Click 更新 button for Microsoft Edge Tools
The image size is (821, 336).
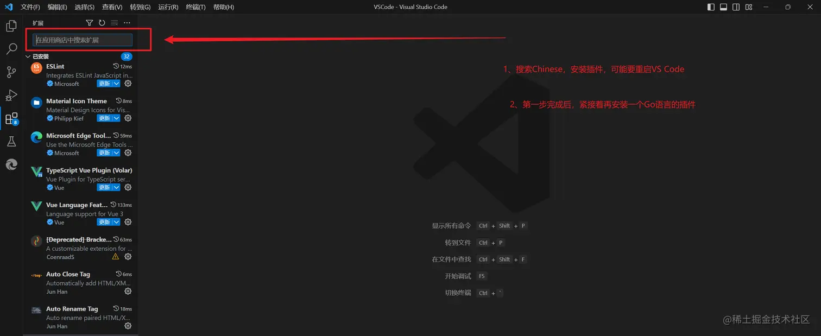pyautogui.click(x=105, y=153)
